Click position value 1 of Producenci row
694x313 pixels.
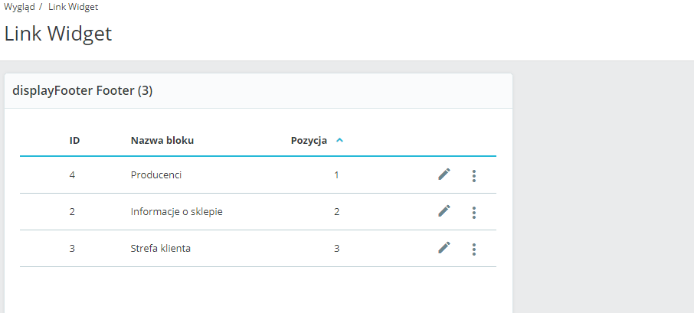pyautogui.click(x=336, y=175)
